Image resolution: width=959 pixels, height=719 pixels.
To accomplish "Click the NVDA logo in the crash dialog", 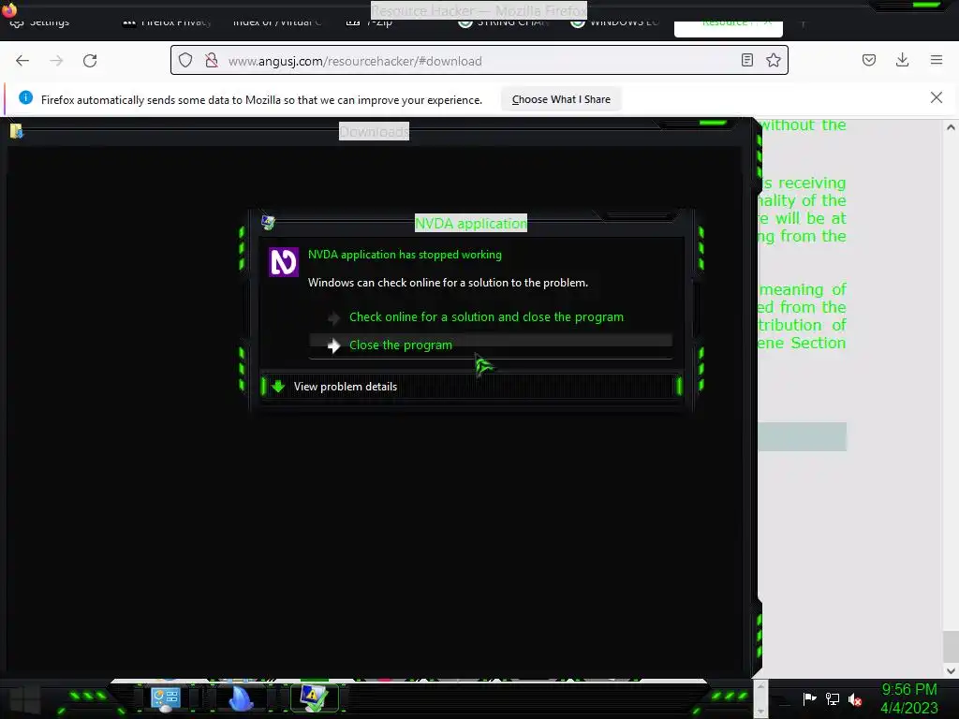I will [x=284, y=262].
